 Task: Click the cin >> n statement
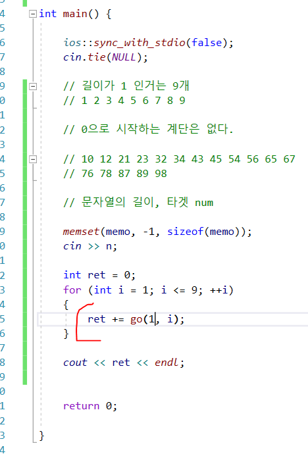coord(90,246)
